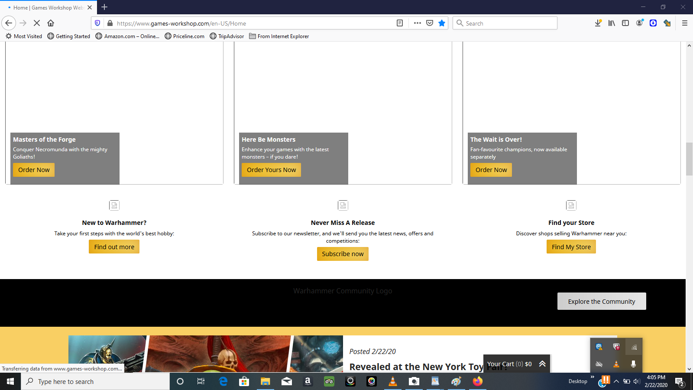Open the Action Center notifications
The width and height of the screenshot is (693, 390).
[x=680, y=382]
